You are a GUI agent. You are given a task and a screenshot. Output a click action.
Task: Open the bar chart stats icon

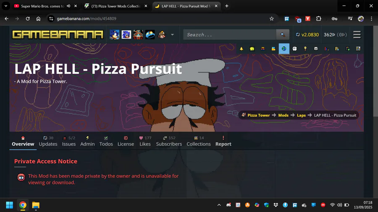tap(326, 49)
